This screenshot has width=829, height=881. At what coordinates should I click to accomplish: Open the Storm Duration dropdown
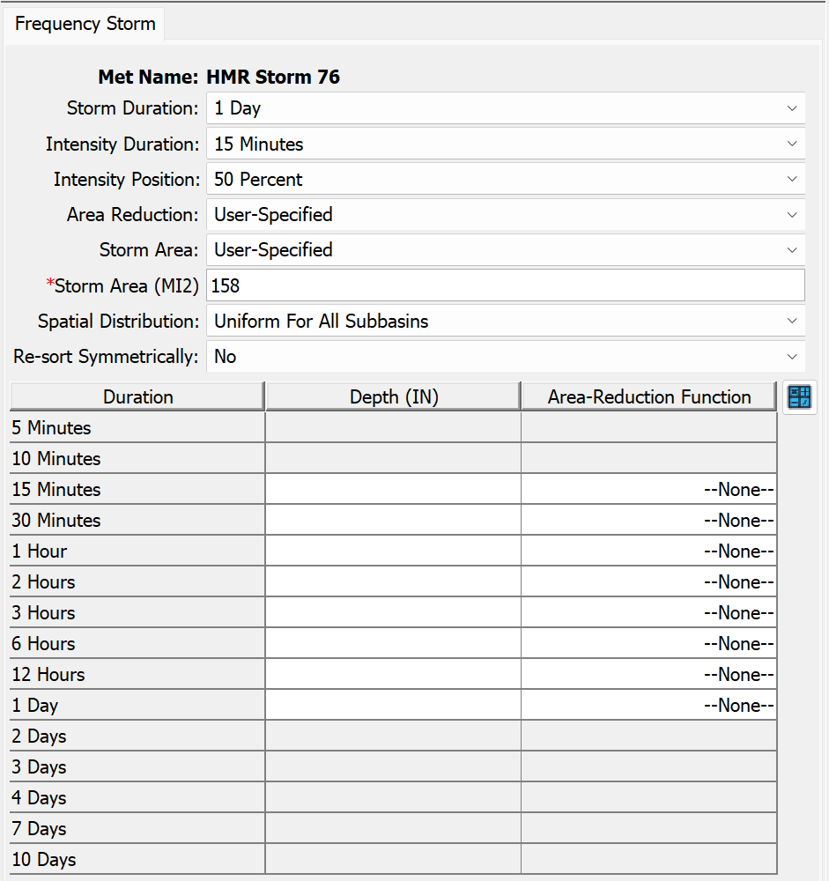point(505,108)
